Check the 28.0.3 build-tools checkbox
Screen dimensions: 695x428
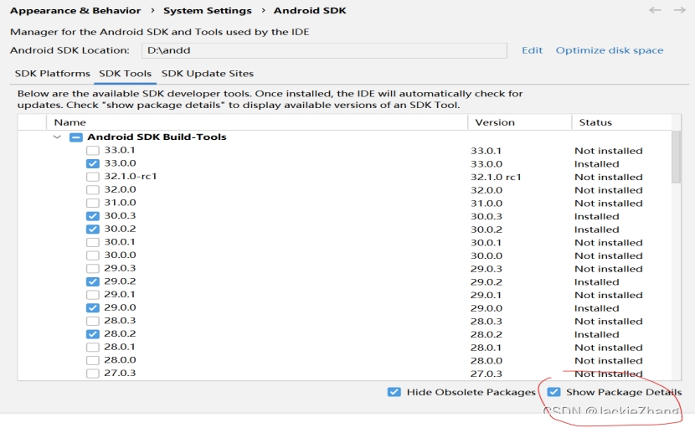[x=93, y=321]
